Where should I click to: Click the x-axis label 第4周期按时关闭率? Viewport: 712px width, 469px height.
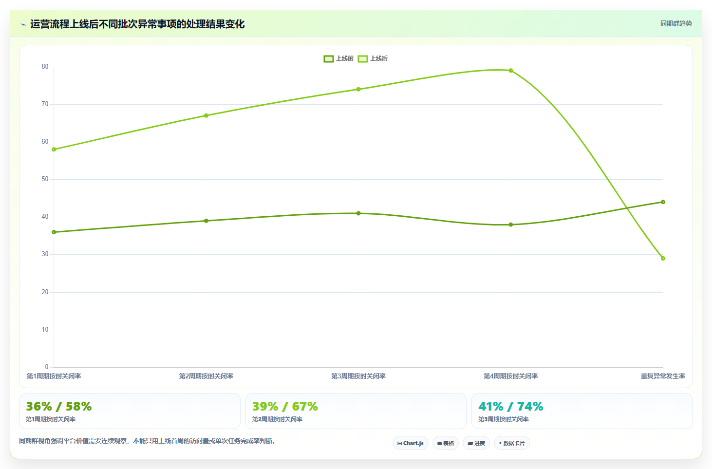[x=511, y=376]
